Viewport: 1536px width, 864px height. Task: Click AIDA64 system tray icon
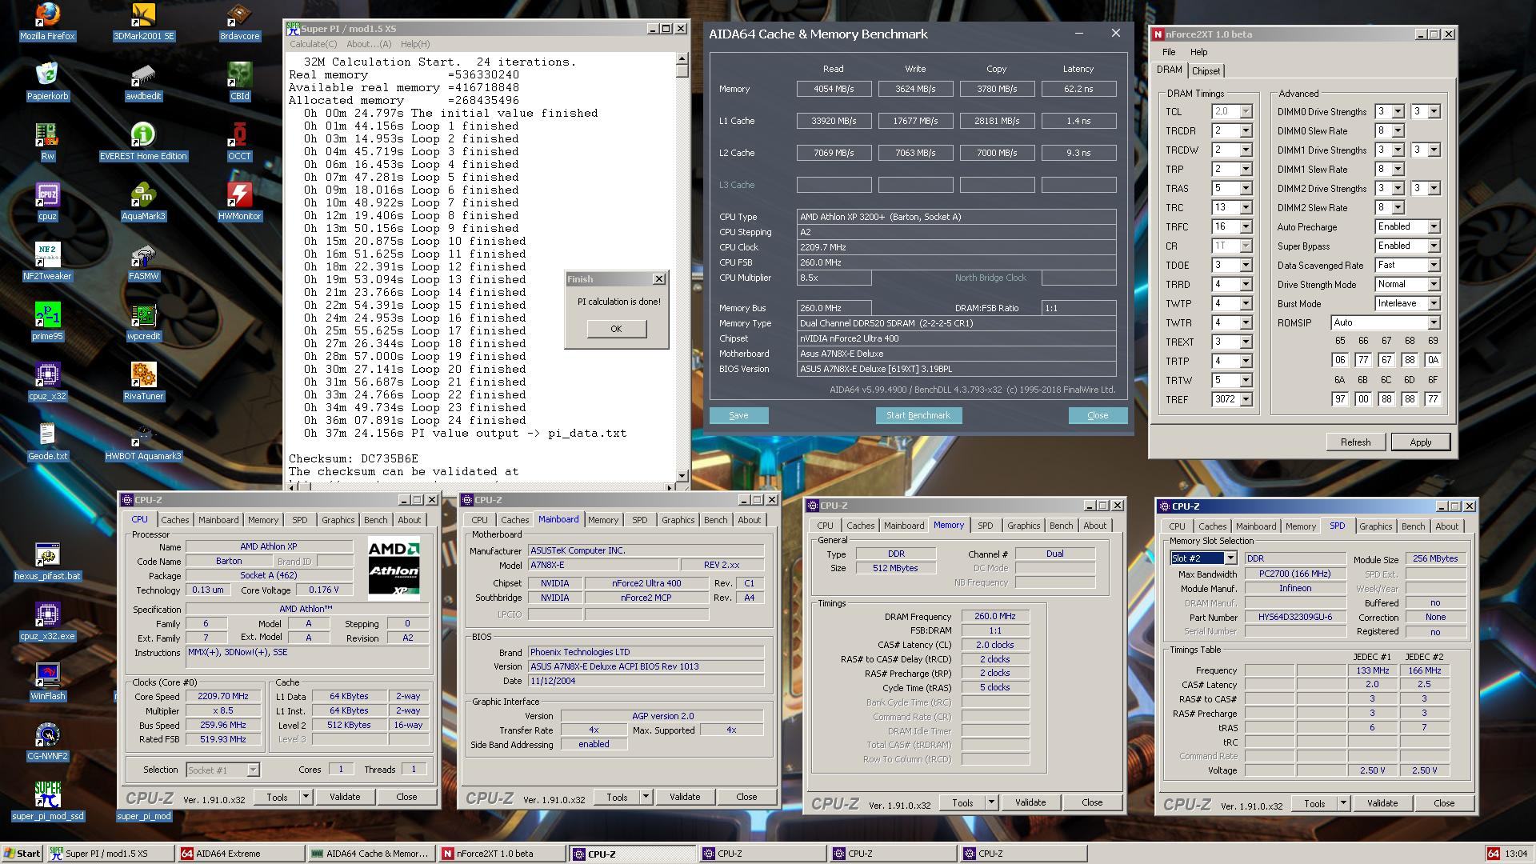1492,854
